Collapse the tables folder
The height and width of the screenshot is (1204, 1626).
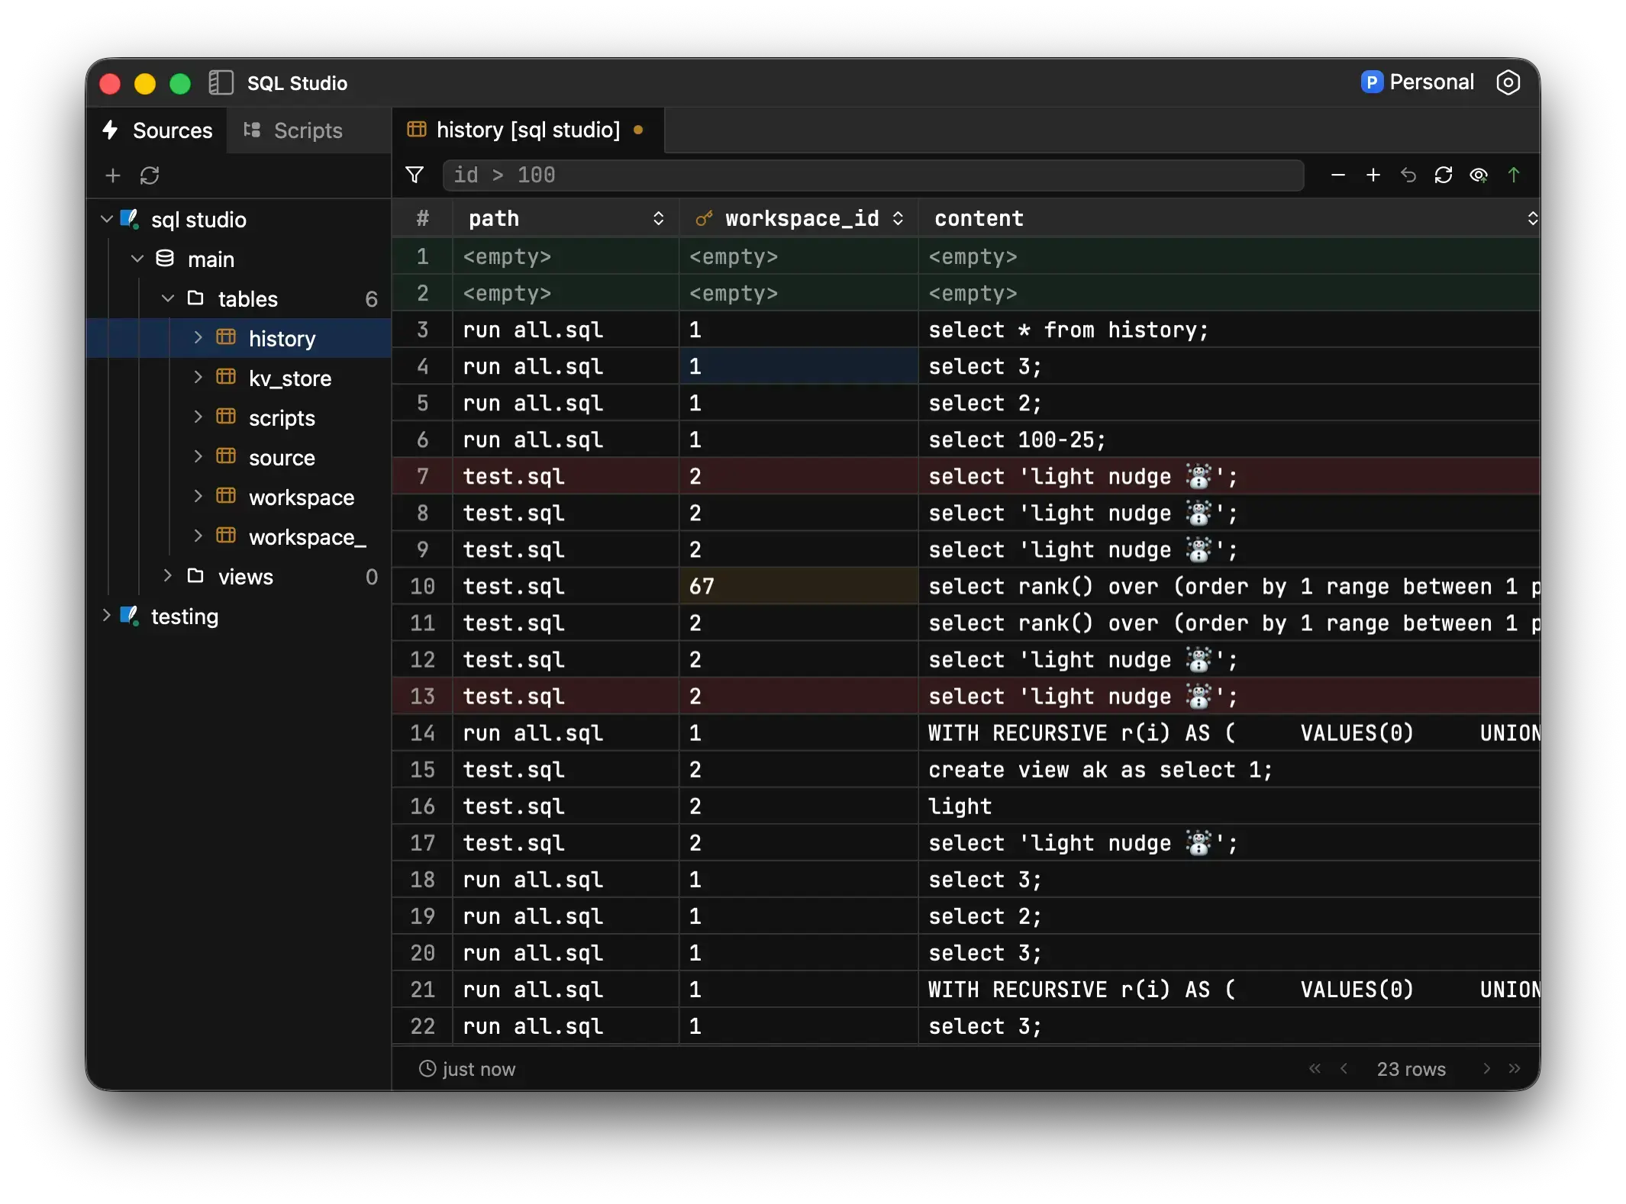coord(168,298)
